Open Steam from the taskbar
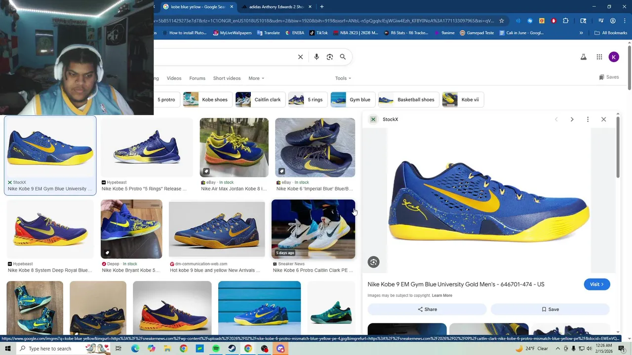632x355 pixels. tap(232, 349)
